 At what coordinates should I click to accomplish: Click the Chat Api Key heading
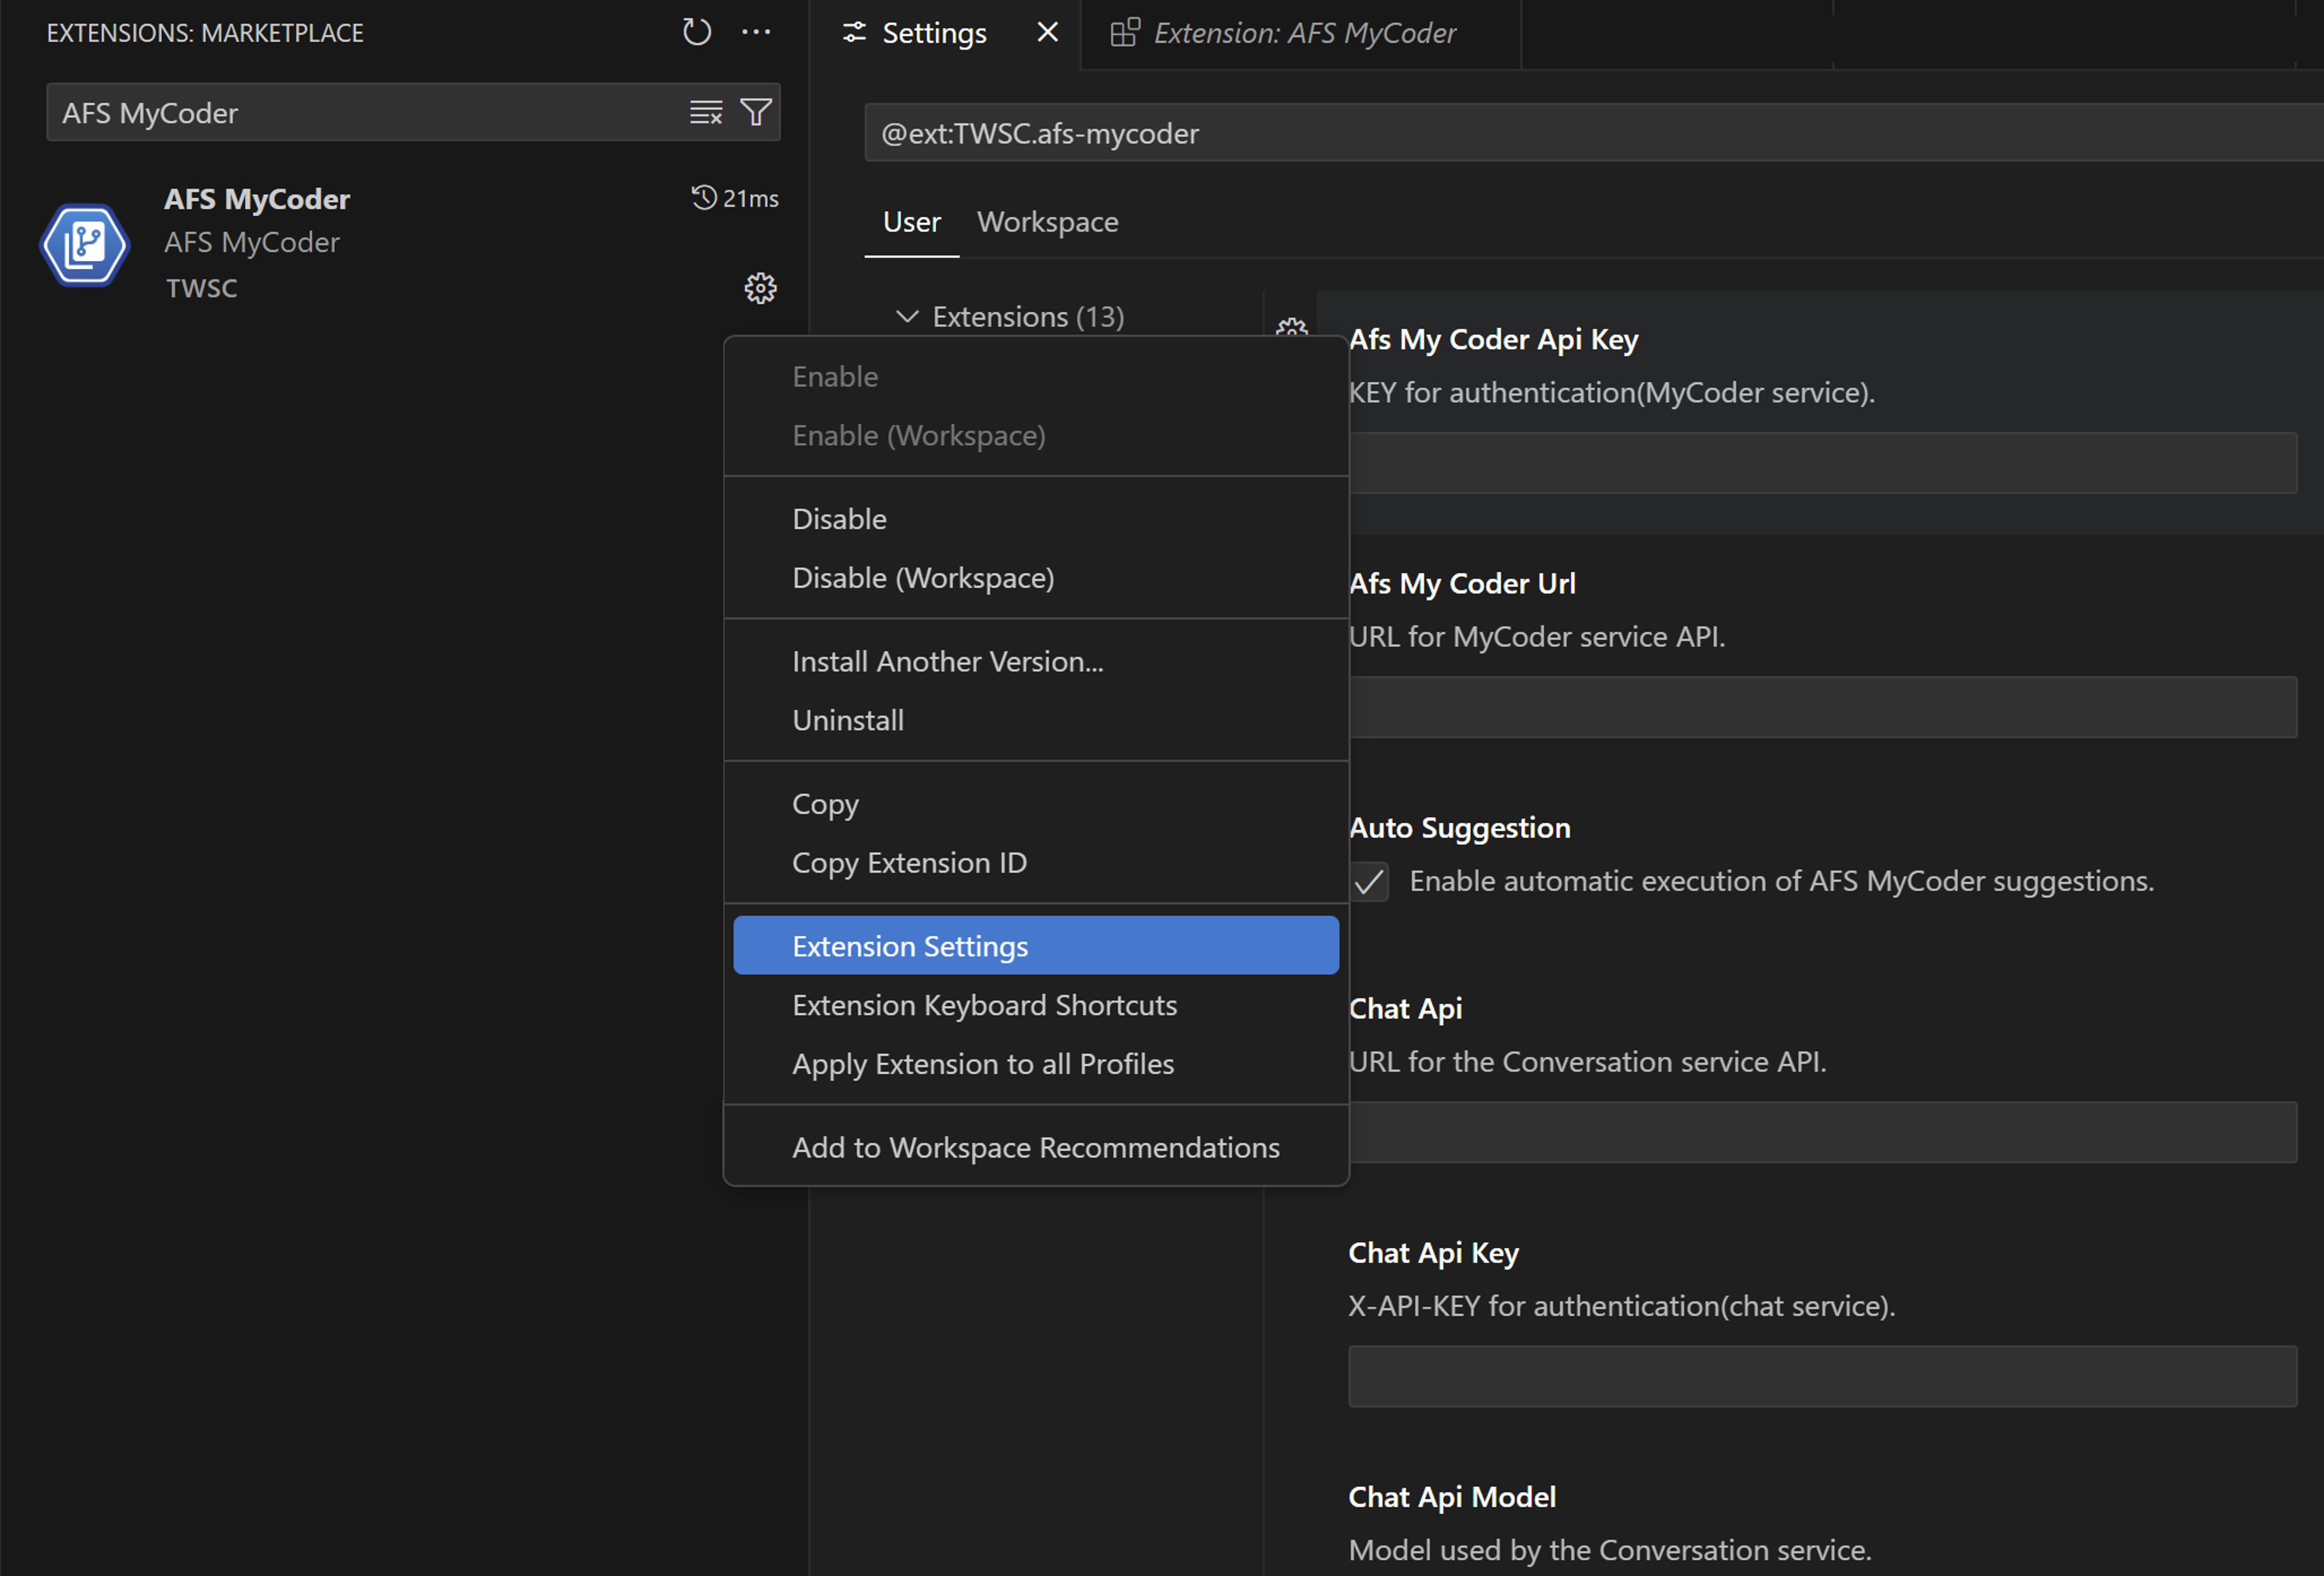point(1433,1253)
